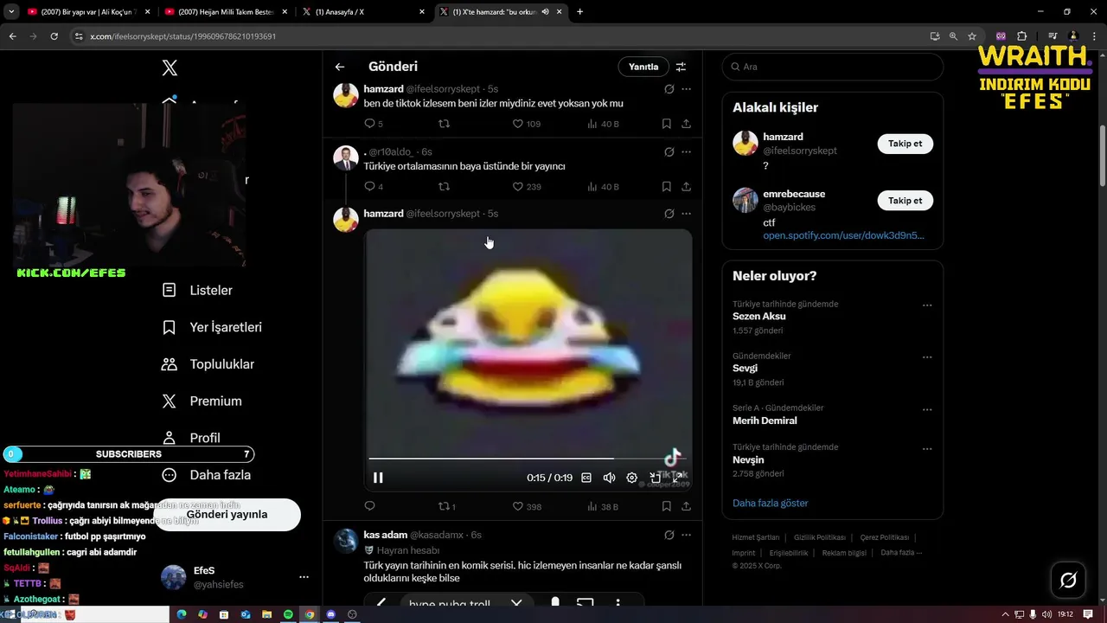The height and width of the screenshot is (623, 1107).
Task: Open Grok floating button at bottom right
Action: click(x=1068, y=580)
